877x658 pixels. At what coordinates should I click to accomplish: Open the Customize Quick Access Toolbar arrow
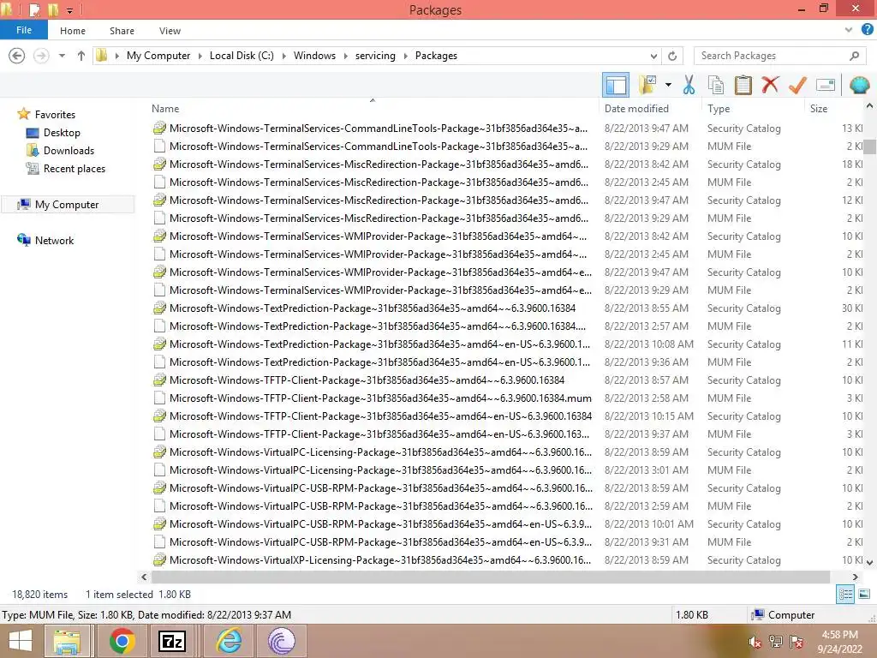point(70,10)
